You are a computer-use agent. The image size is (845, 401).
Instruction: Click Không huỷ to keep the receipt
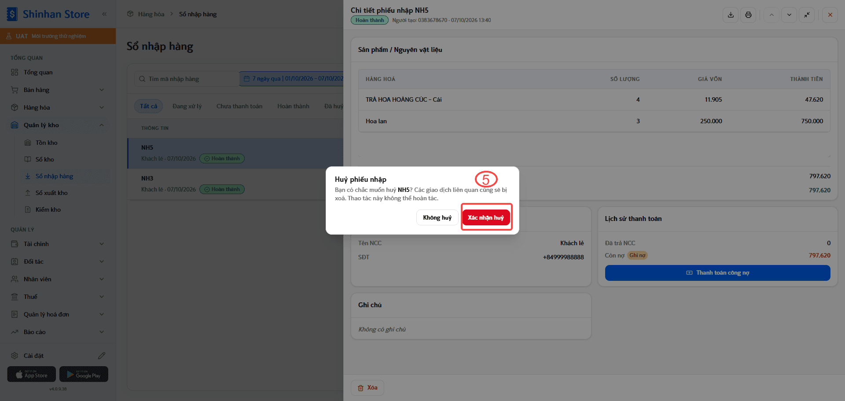coord(437,217)
